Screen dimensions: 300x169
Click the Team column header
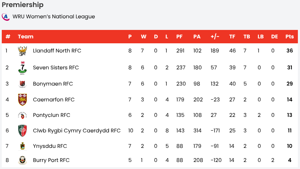[x=25, y=37]
